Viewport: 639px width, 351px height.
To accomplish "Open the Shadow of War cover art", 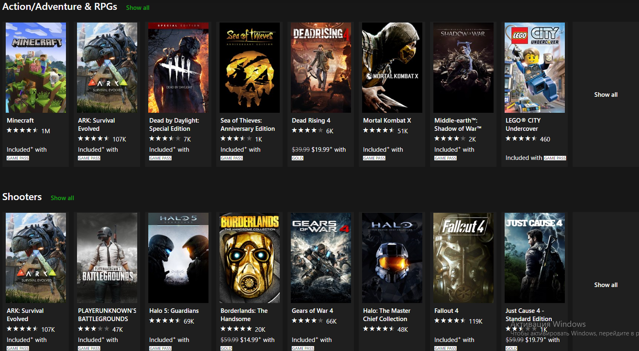I will coord(463,68).
